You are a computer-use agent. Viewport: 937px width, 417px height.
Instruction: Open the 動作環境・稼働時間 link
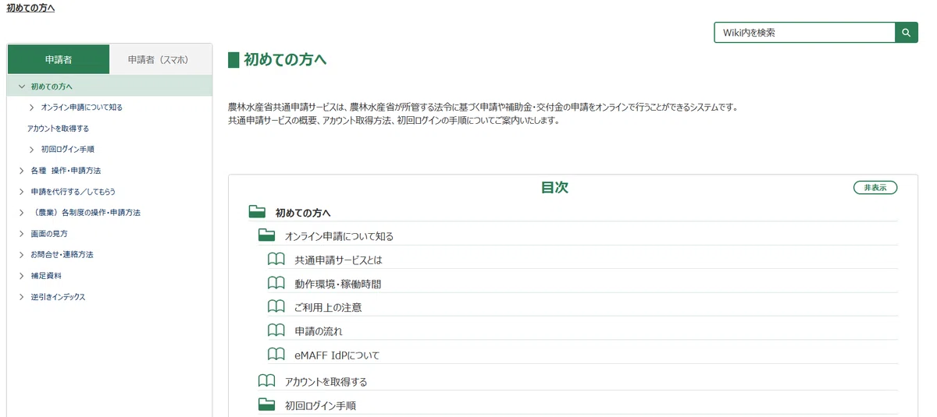[338, 284]
